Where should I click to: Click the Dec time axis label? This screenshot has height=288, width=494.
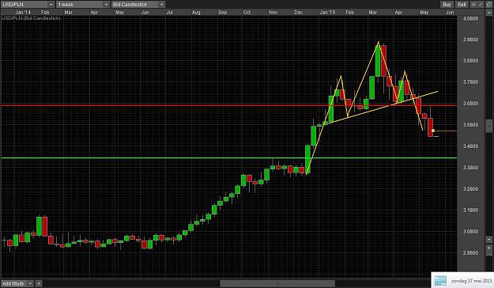coord(298,13)
